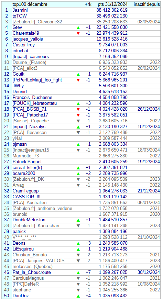Click the name jacques_vallois
The width and height of the screenshot is (162, 300).
(28, 39)
